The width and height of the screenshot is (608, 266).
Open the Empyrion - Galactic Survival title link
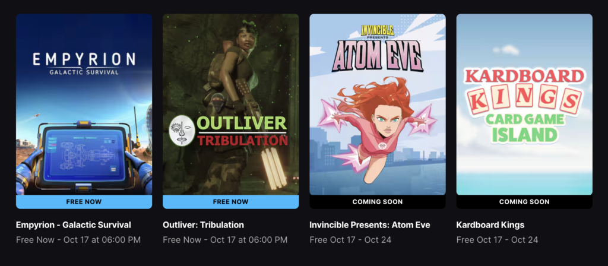click(x=74, y=225)
